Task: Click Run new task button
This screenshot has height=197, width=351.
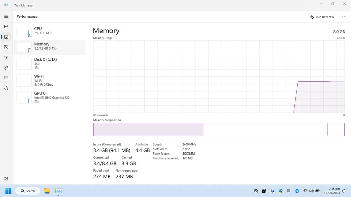Action: click(322, 17)
